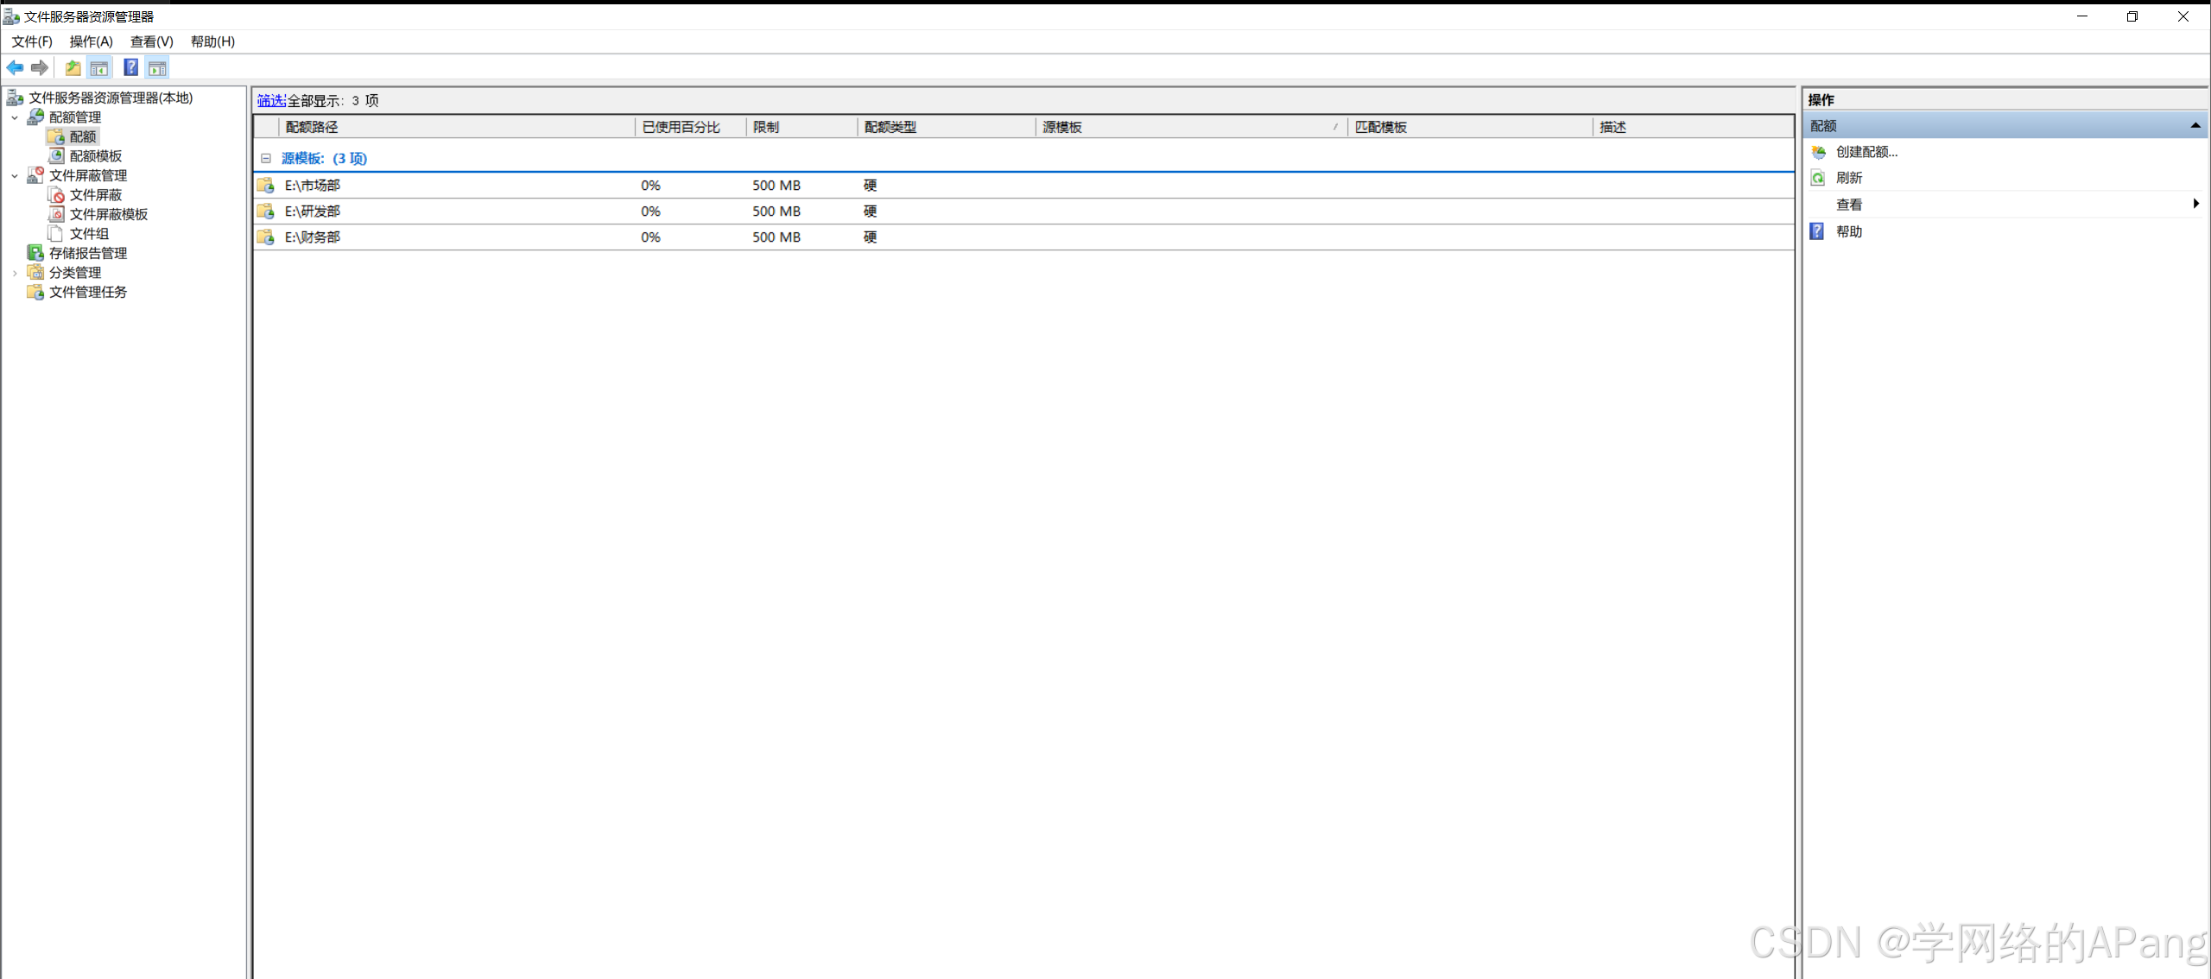The height and width of the screenshot is (979, 2211).
Task: Sort by the 已使用百分比 column header
Action: [x=681, y=127]
